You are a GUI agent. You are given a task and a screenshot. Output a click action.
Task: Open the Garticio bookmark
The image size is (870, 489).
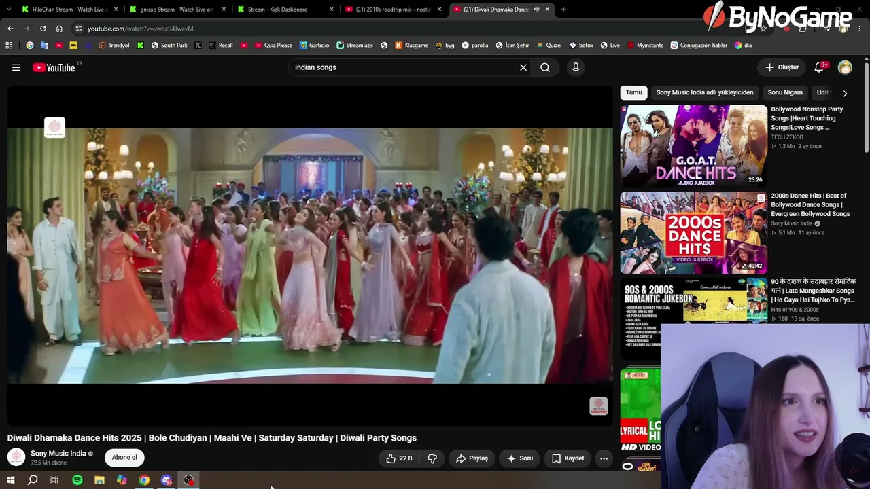(314, 46)
